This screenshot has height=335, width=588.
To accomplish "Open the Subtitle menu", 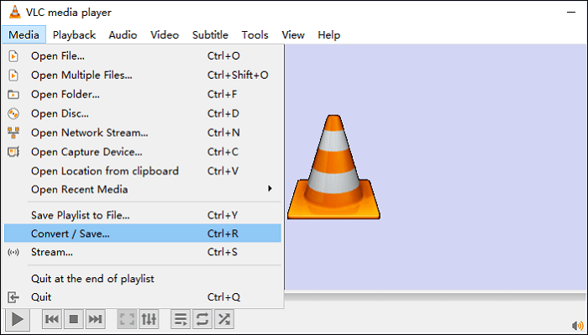I will pos(210,35).
